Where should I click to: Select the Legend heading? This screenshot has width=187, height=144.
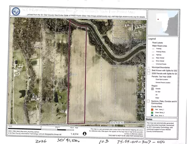coord(152,39)
